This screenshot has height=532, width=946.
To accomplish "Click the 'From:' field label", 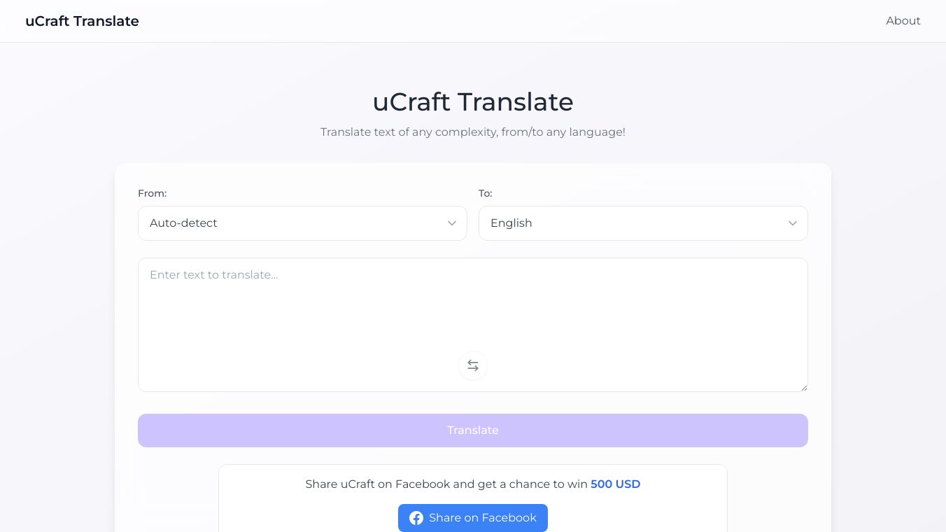I will (x=152, y=193).
